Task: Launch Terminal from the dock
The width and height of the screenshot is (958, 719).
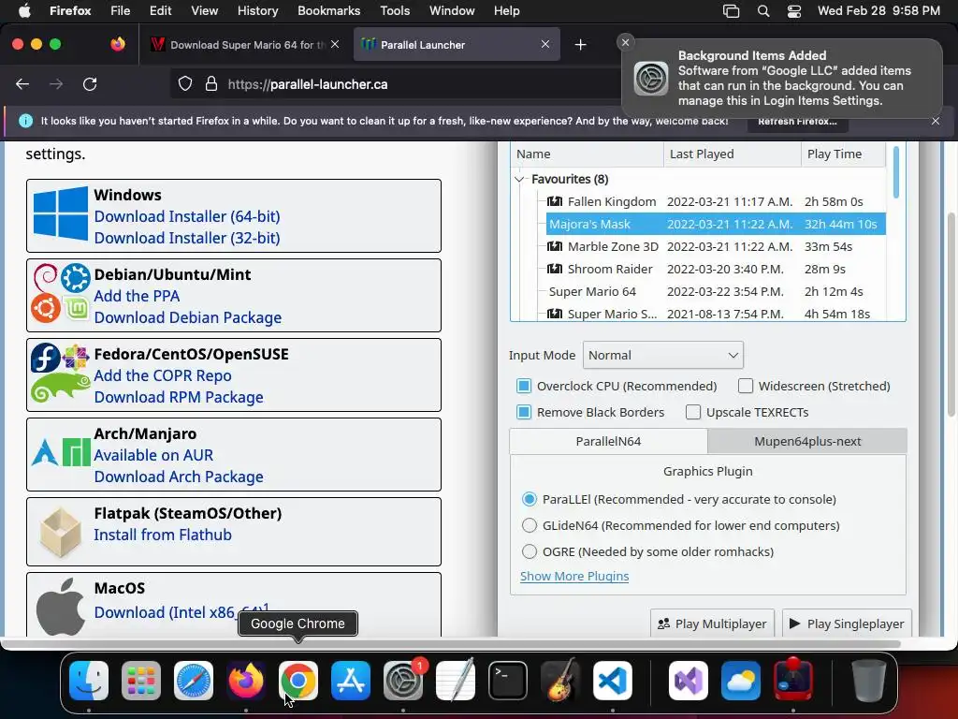Action: coord(508,680)
